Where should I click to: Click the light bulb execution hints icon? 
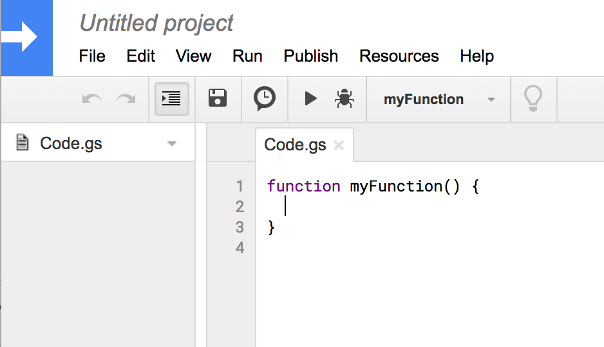pyautogui.click(x=533, y=99)
